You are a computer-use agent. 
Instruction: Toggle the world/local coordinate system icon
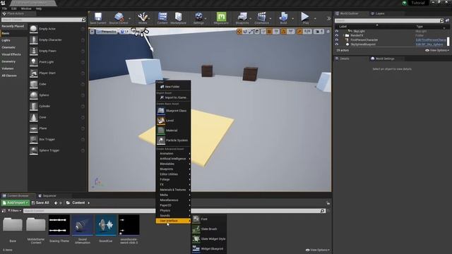coord(257,31)
